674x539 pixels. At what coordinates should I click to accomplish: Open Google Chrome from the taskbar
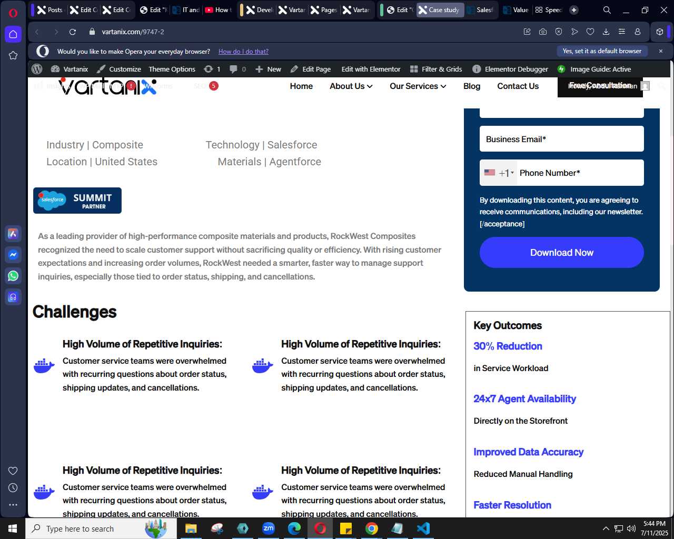[372, 528]
